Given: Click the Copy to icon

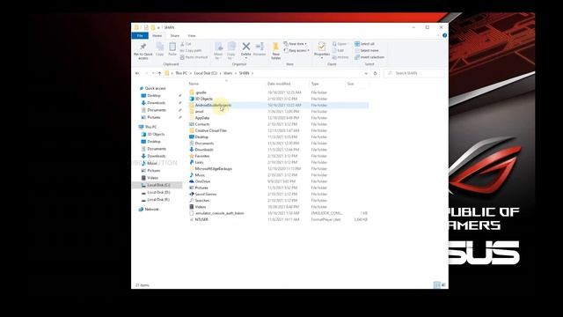Looking at the screenshot, I should (231, 47).
